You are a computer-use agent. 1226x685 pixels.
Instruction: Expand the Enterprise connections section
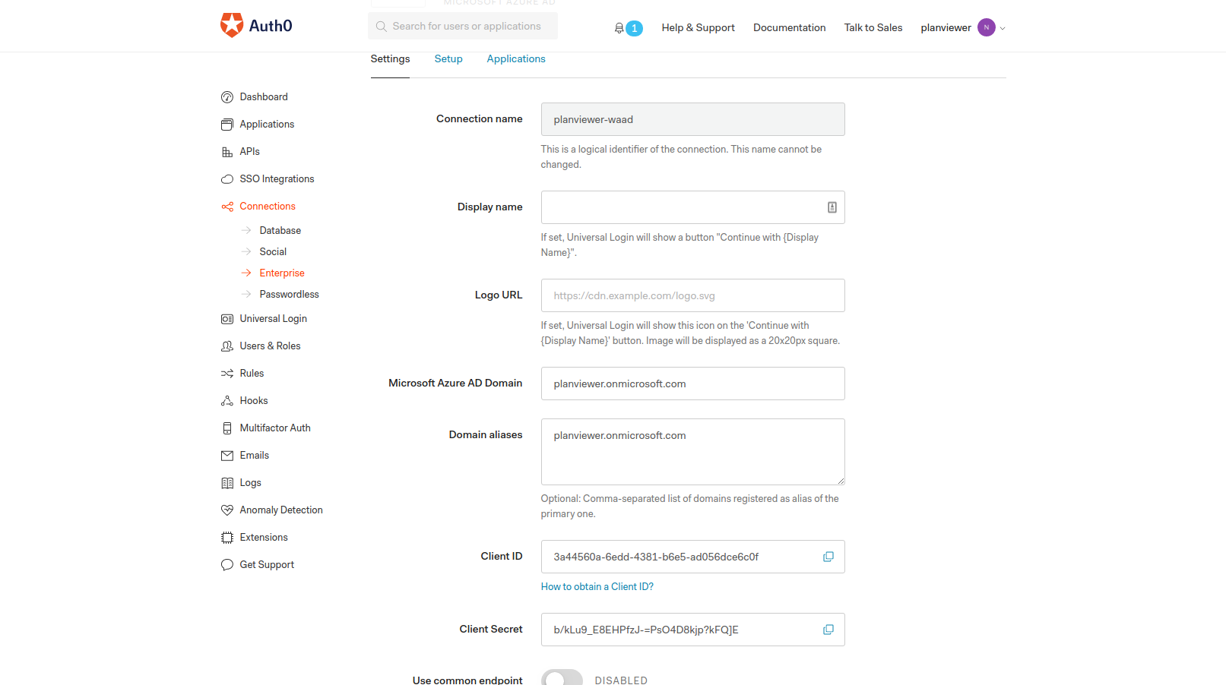(x=282, y=273)
